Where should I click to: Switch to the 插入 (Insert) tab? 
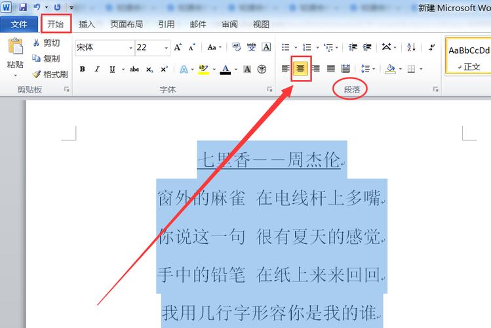tap(87, 24)
